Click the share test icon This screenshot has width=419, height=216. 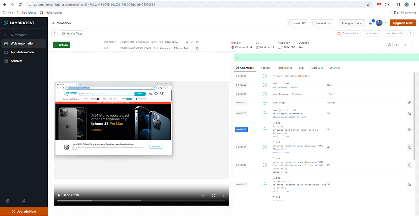click(x=405, y=45)
